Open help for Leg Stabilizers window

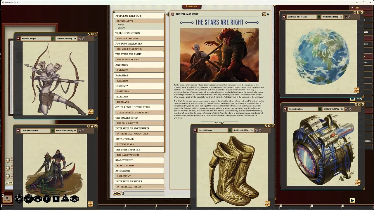pos(269,126)
